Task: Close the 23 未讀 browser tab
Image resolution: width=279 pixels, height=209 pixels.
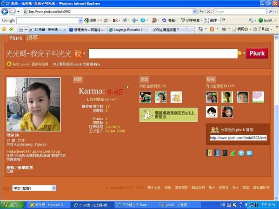Action: click(65, 30)
